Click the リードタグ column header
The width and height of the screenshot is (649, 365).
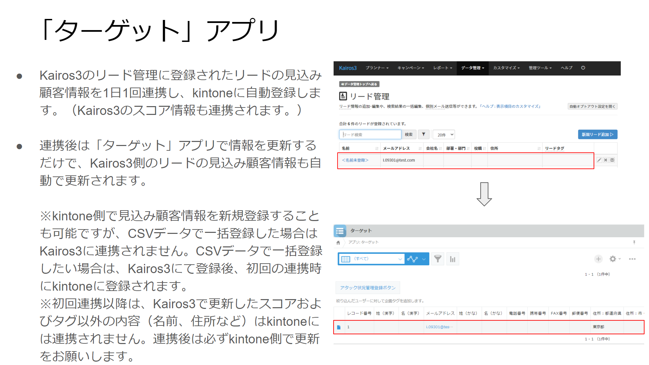(554, 148)
